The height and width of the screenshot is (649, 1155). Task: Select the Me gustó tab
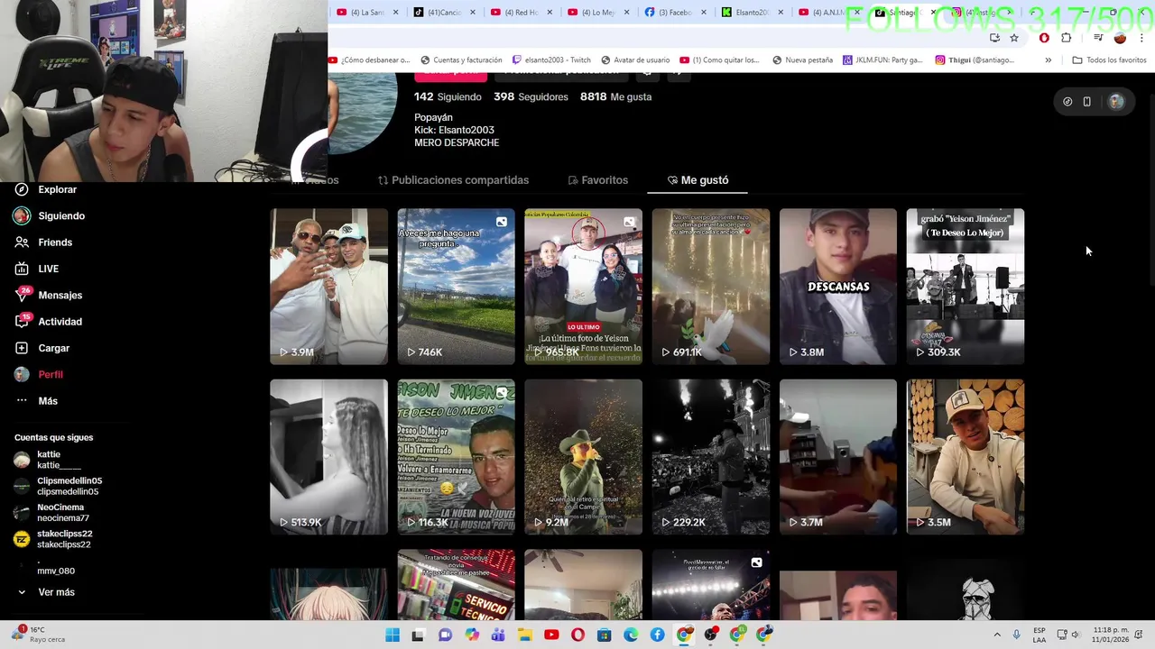[698, 180]
